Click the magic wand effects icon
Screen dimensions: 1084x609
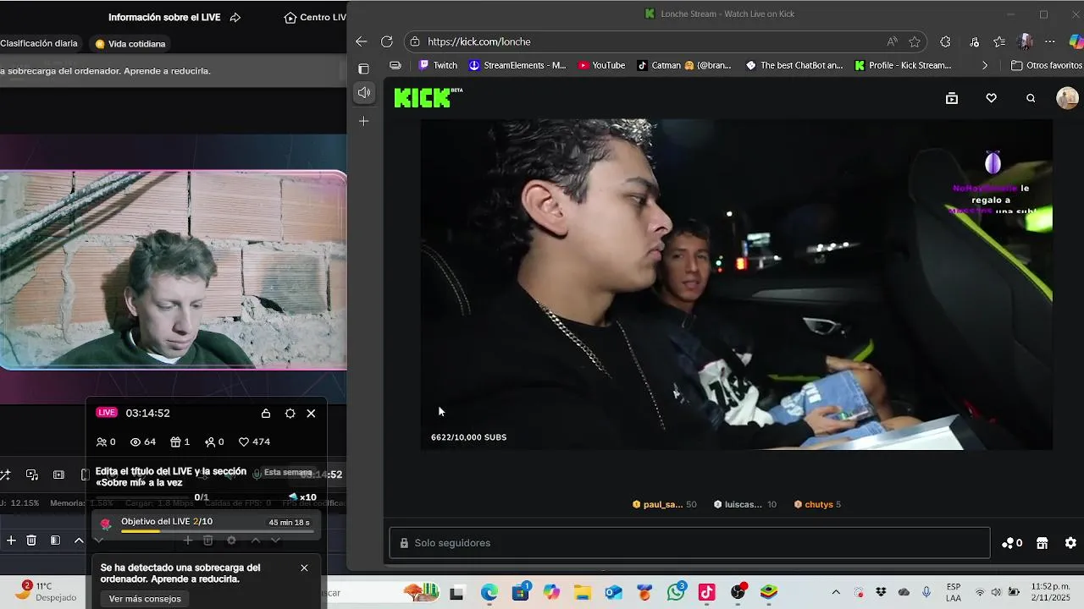[x=5, y=475]
